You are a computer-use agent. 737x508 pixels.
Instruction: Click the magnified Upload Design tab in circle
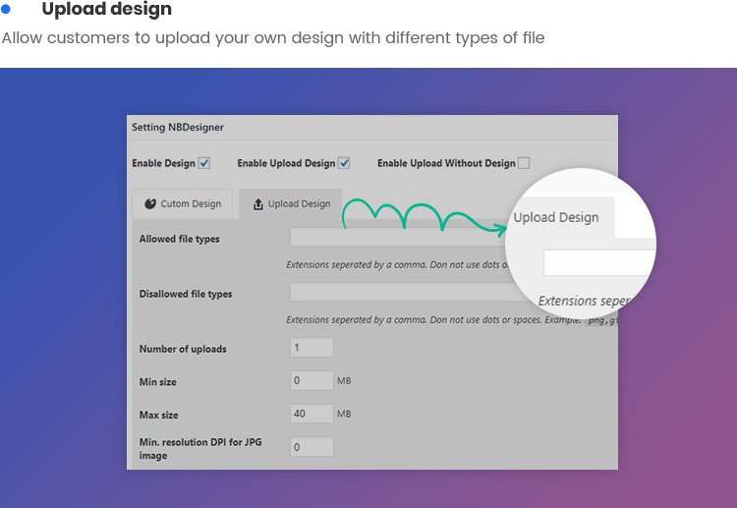(x=556, y=218)
